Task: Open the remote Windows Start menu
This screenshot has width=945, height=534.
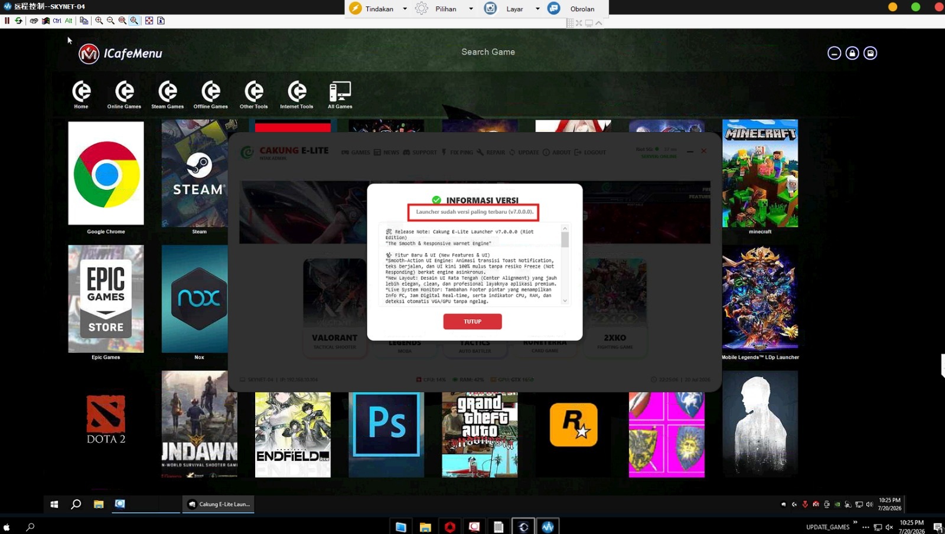Action: coord(54,504)
